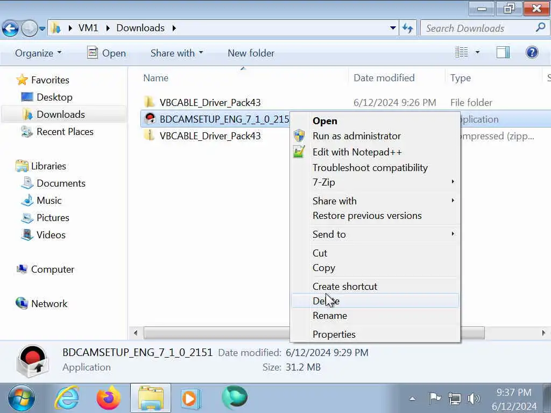
Task: Click the Refresh button
Action: pyautogui.click(x=408, y=28)
